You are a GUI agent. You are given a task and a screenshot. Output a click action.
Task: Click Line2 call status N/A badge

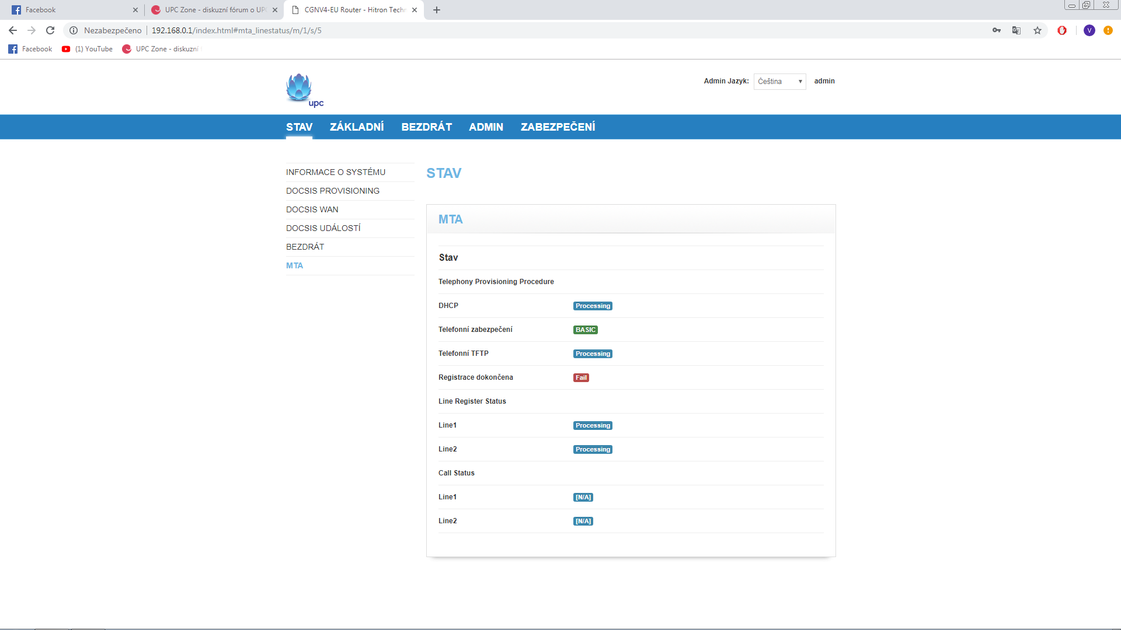[x=583, y=521]
